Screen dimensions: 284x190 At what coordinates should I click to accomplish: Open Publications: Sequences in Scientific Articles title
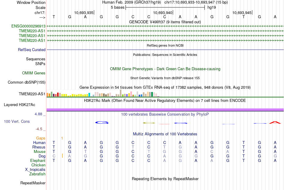coord(165,55)
